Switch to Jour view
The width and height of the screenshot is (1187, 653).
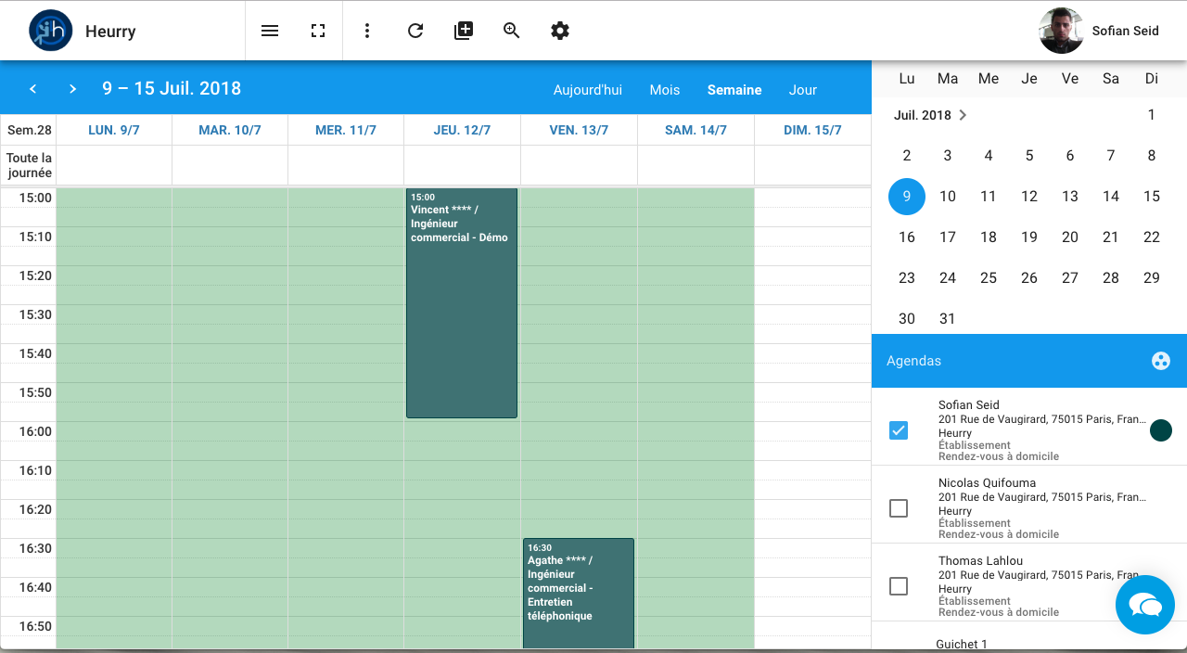tap(803, 90)
